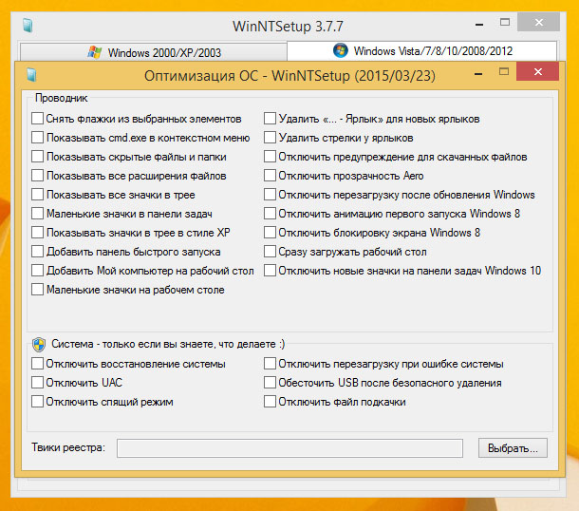Tick Отключить новые значки Windows 10
This screenshot has width=579, height=511.
[x=270, y=271]
